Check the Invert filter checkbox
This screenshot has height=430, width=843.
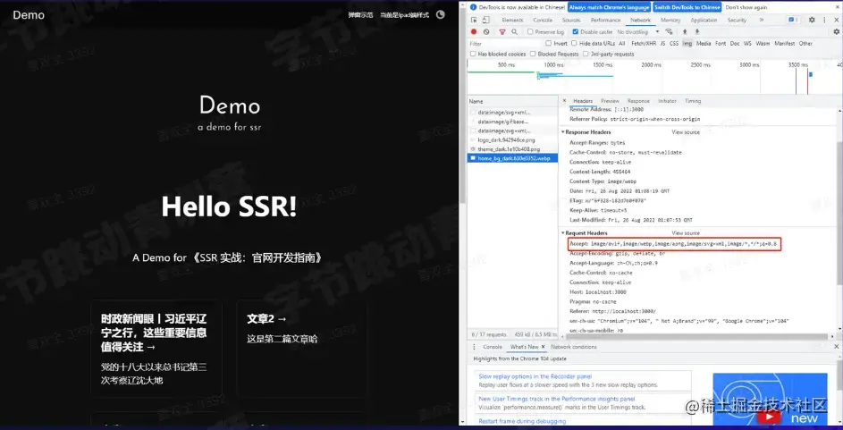tap(549, 43)
